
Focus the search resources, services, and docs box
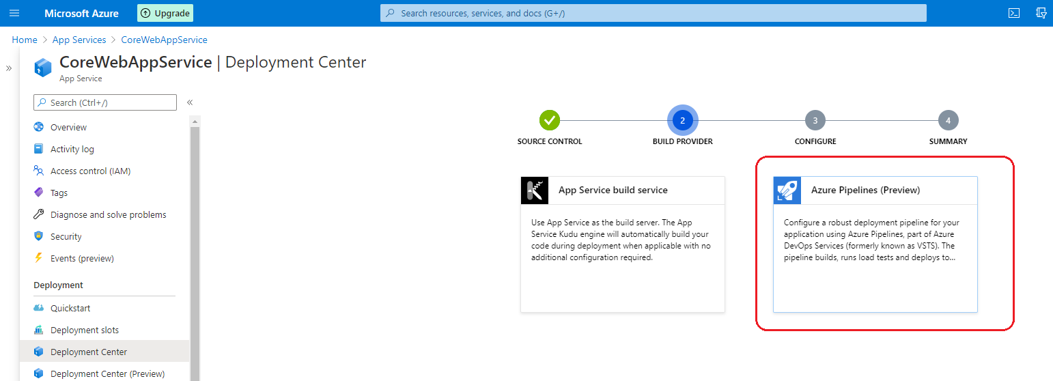tap(654, 13)
